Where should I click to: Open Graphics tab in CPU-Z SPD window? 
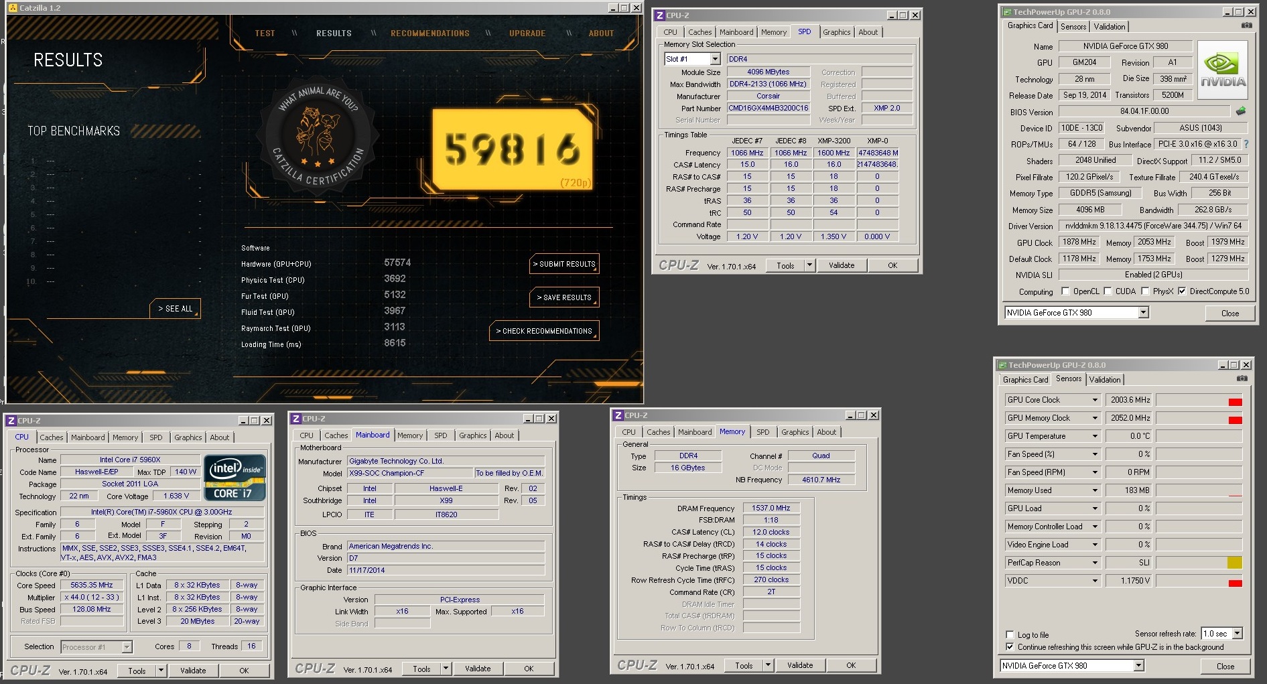click(x=836, y=32)
